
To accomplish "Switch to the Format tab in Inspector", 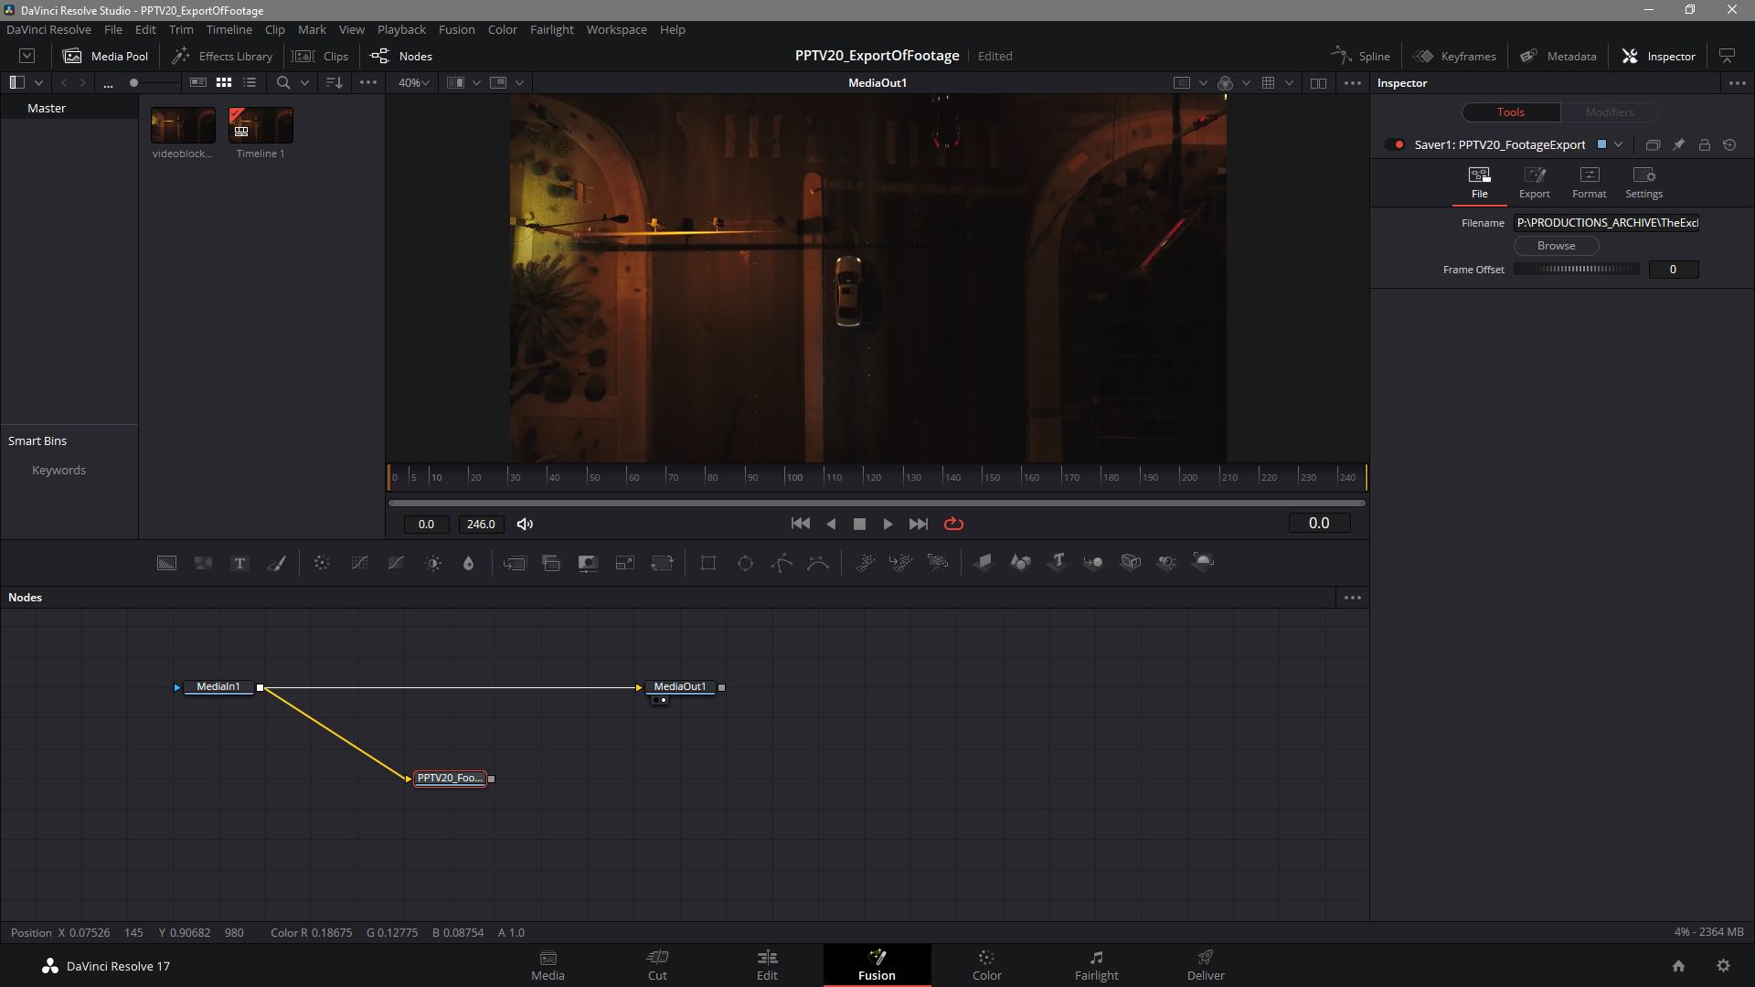I will coord(1589,182).
